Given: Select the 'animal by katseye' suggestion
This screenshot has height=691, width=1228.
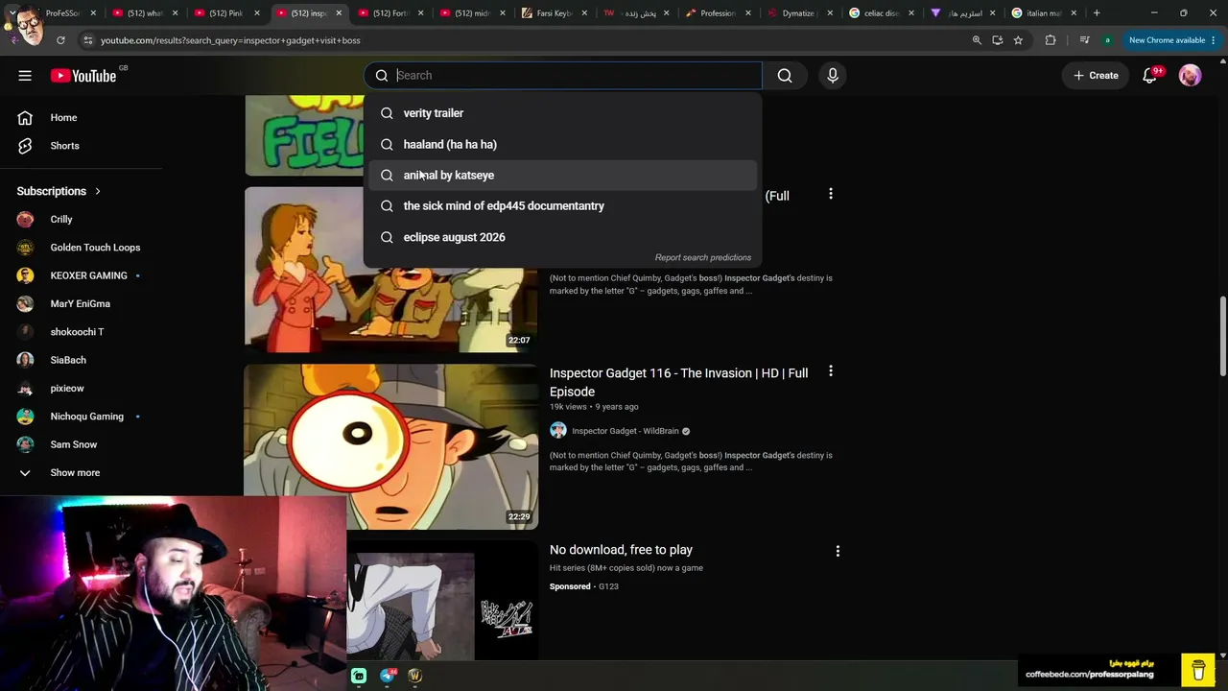Looking at the screenshot, I should click(563, 175).
